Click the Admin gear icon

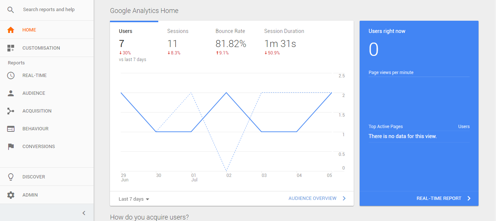[11, 195]
